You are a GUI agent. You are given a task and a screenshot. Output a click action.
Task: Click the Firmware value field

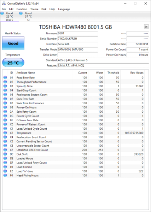click(x=78, y=33)
